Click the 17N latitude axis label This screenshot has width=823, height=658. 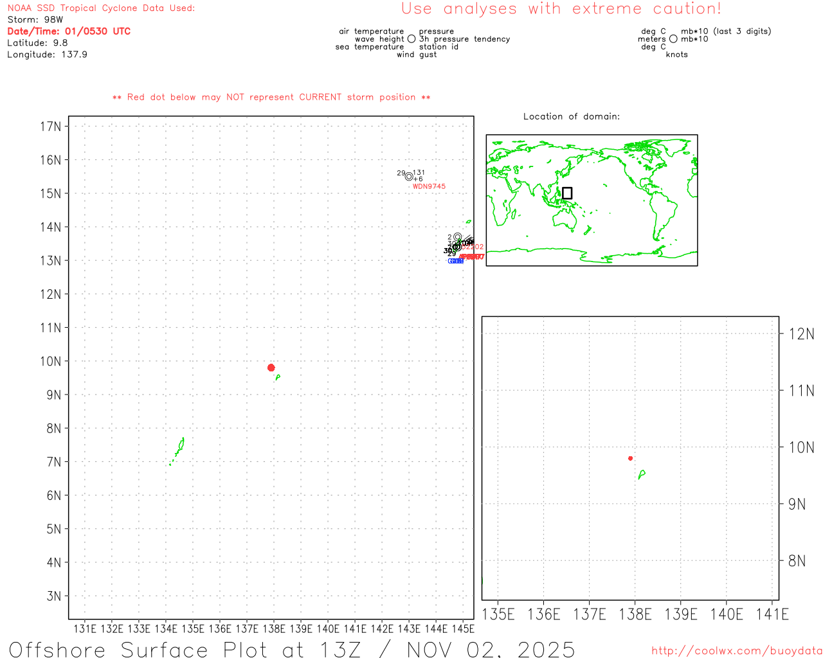click(x=51, y=127)
